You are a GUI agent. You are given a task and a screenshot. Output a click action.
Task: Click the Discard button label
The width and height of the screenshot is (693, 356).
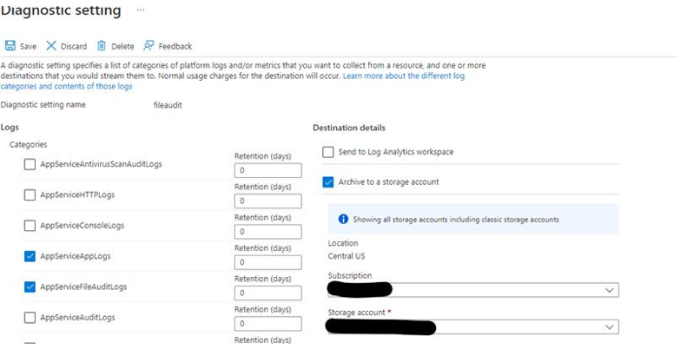pyautogui.click(x=74, y=46)
